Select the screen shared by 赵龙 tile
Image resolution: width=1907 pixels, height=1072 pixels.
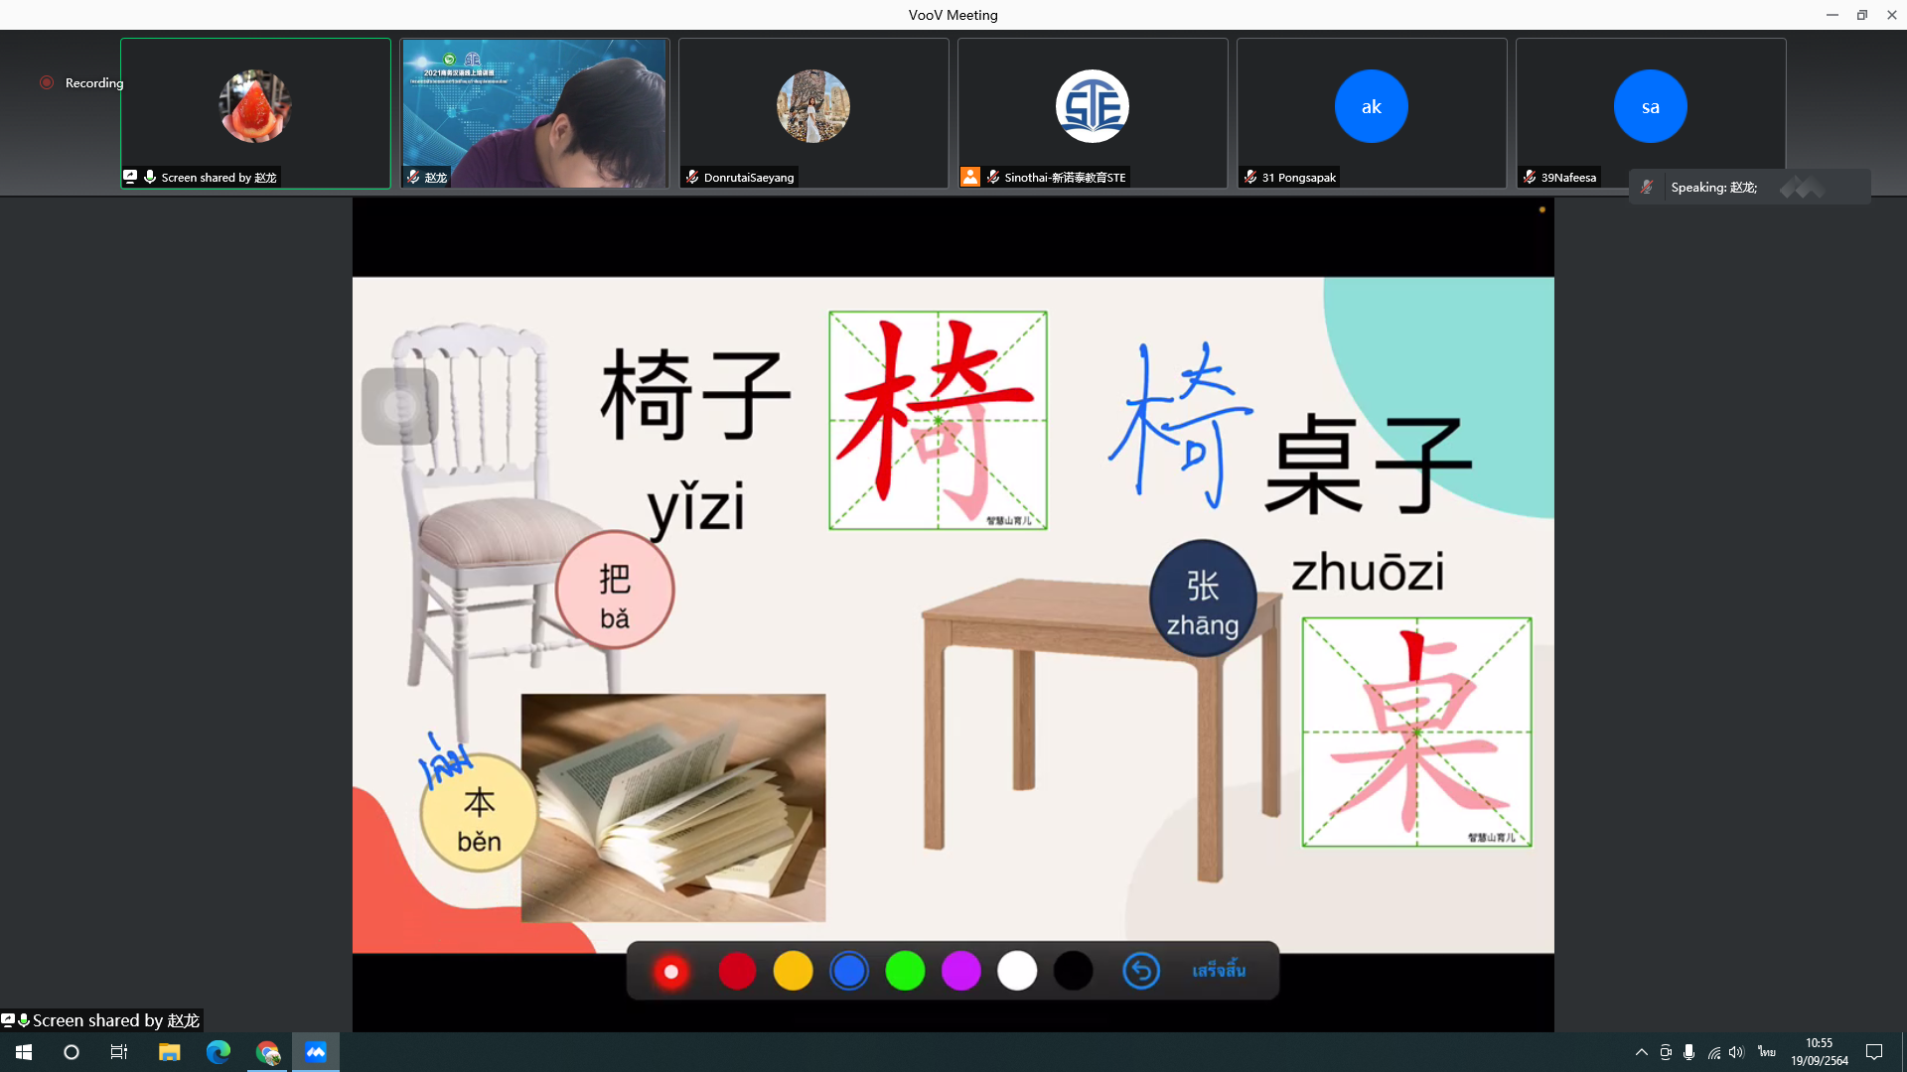(255, 113)
